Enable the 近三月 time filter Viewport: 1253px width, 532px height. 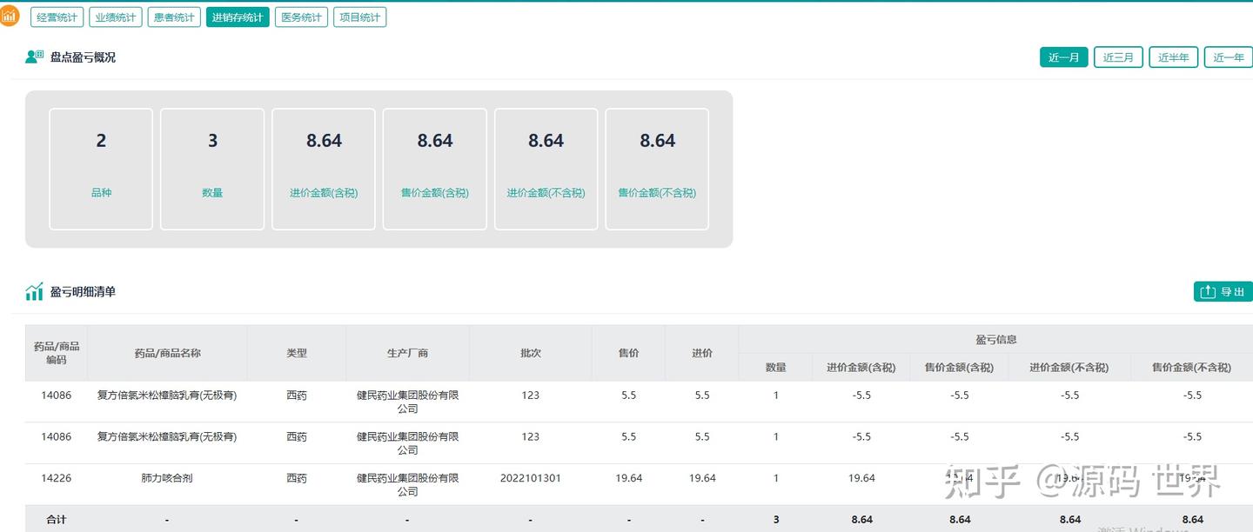pos(1118,57)
